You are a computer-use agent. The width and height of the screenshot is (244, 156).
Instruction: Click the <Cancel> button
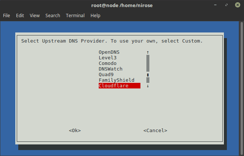[x=155, y=131]
